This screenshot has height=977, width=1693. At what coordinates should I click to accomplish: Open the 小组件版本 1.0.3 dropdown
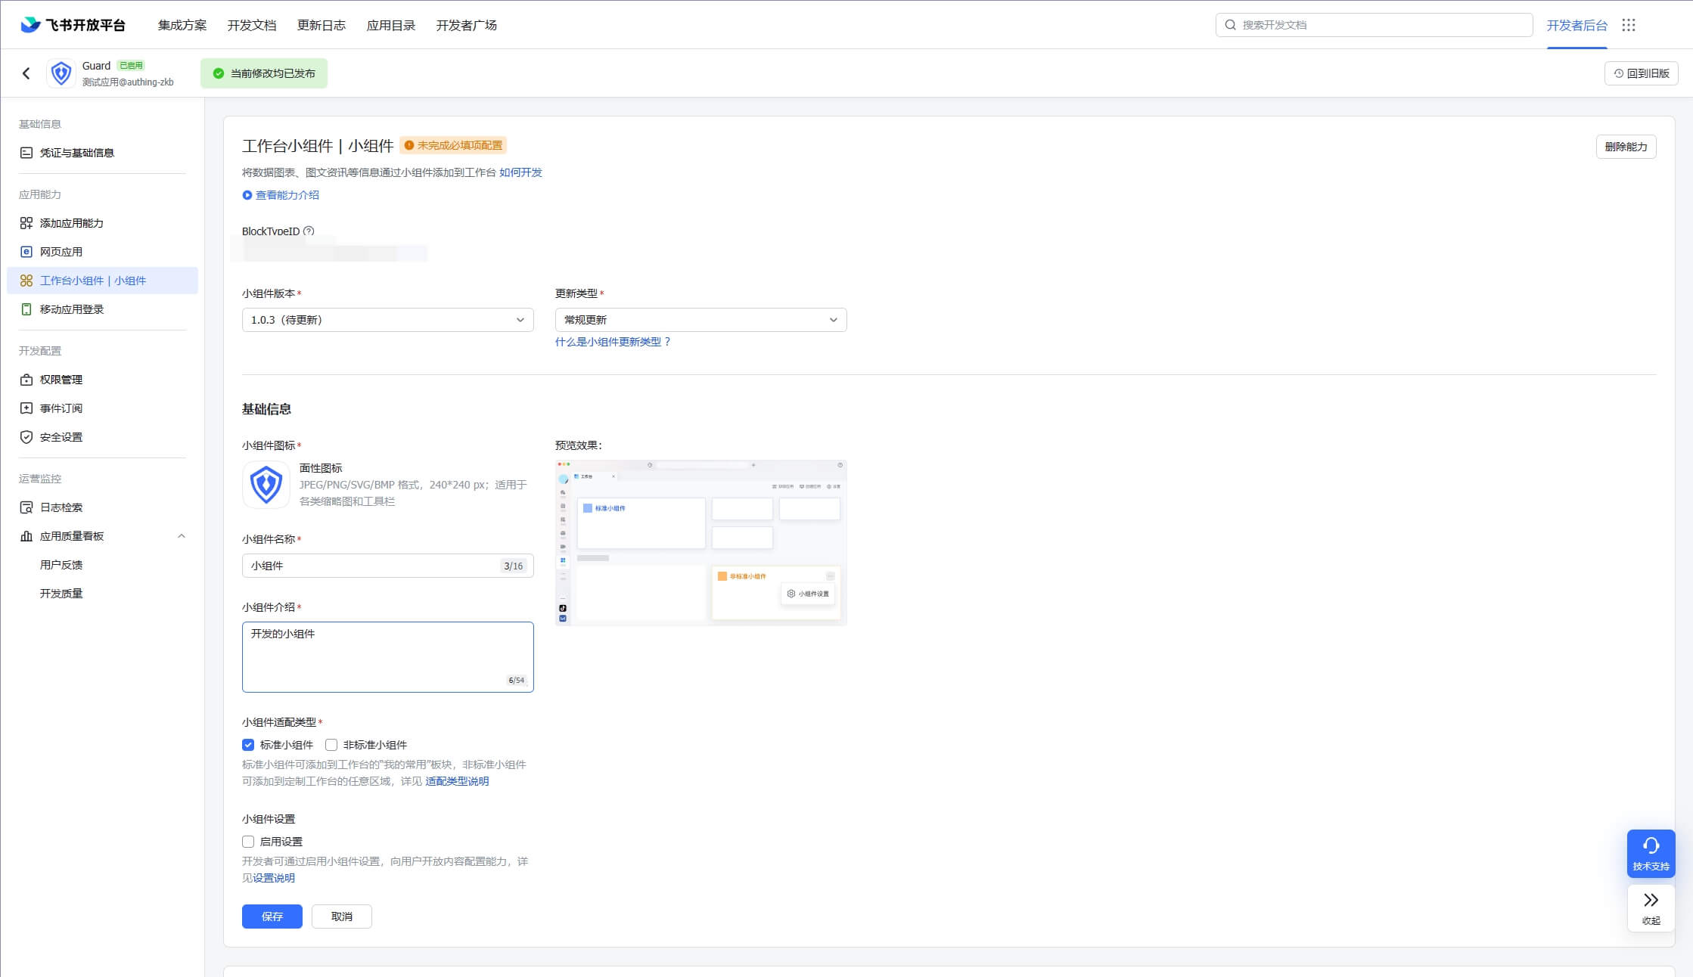tap(387, 320)
